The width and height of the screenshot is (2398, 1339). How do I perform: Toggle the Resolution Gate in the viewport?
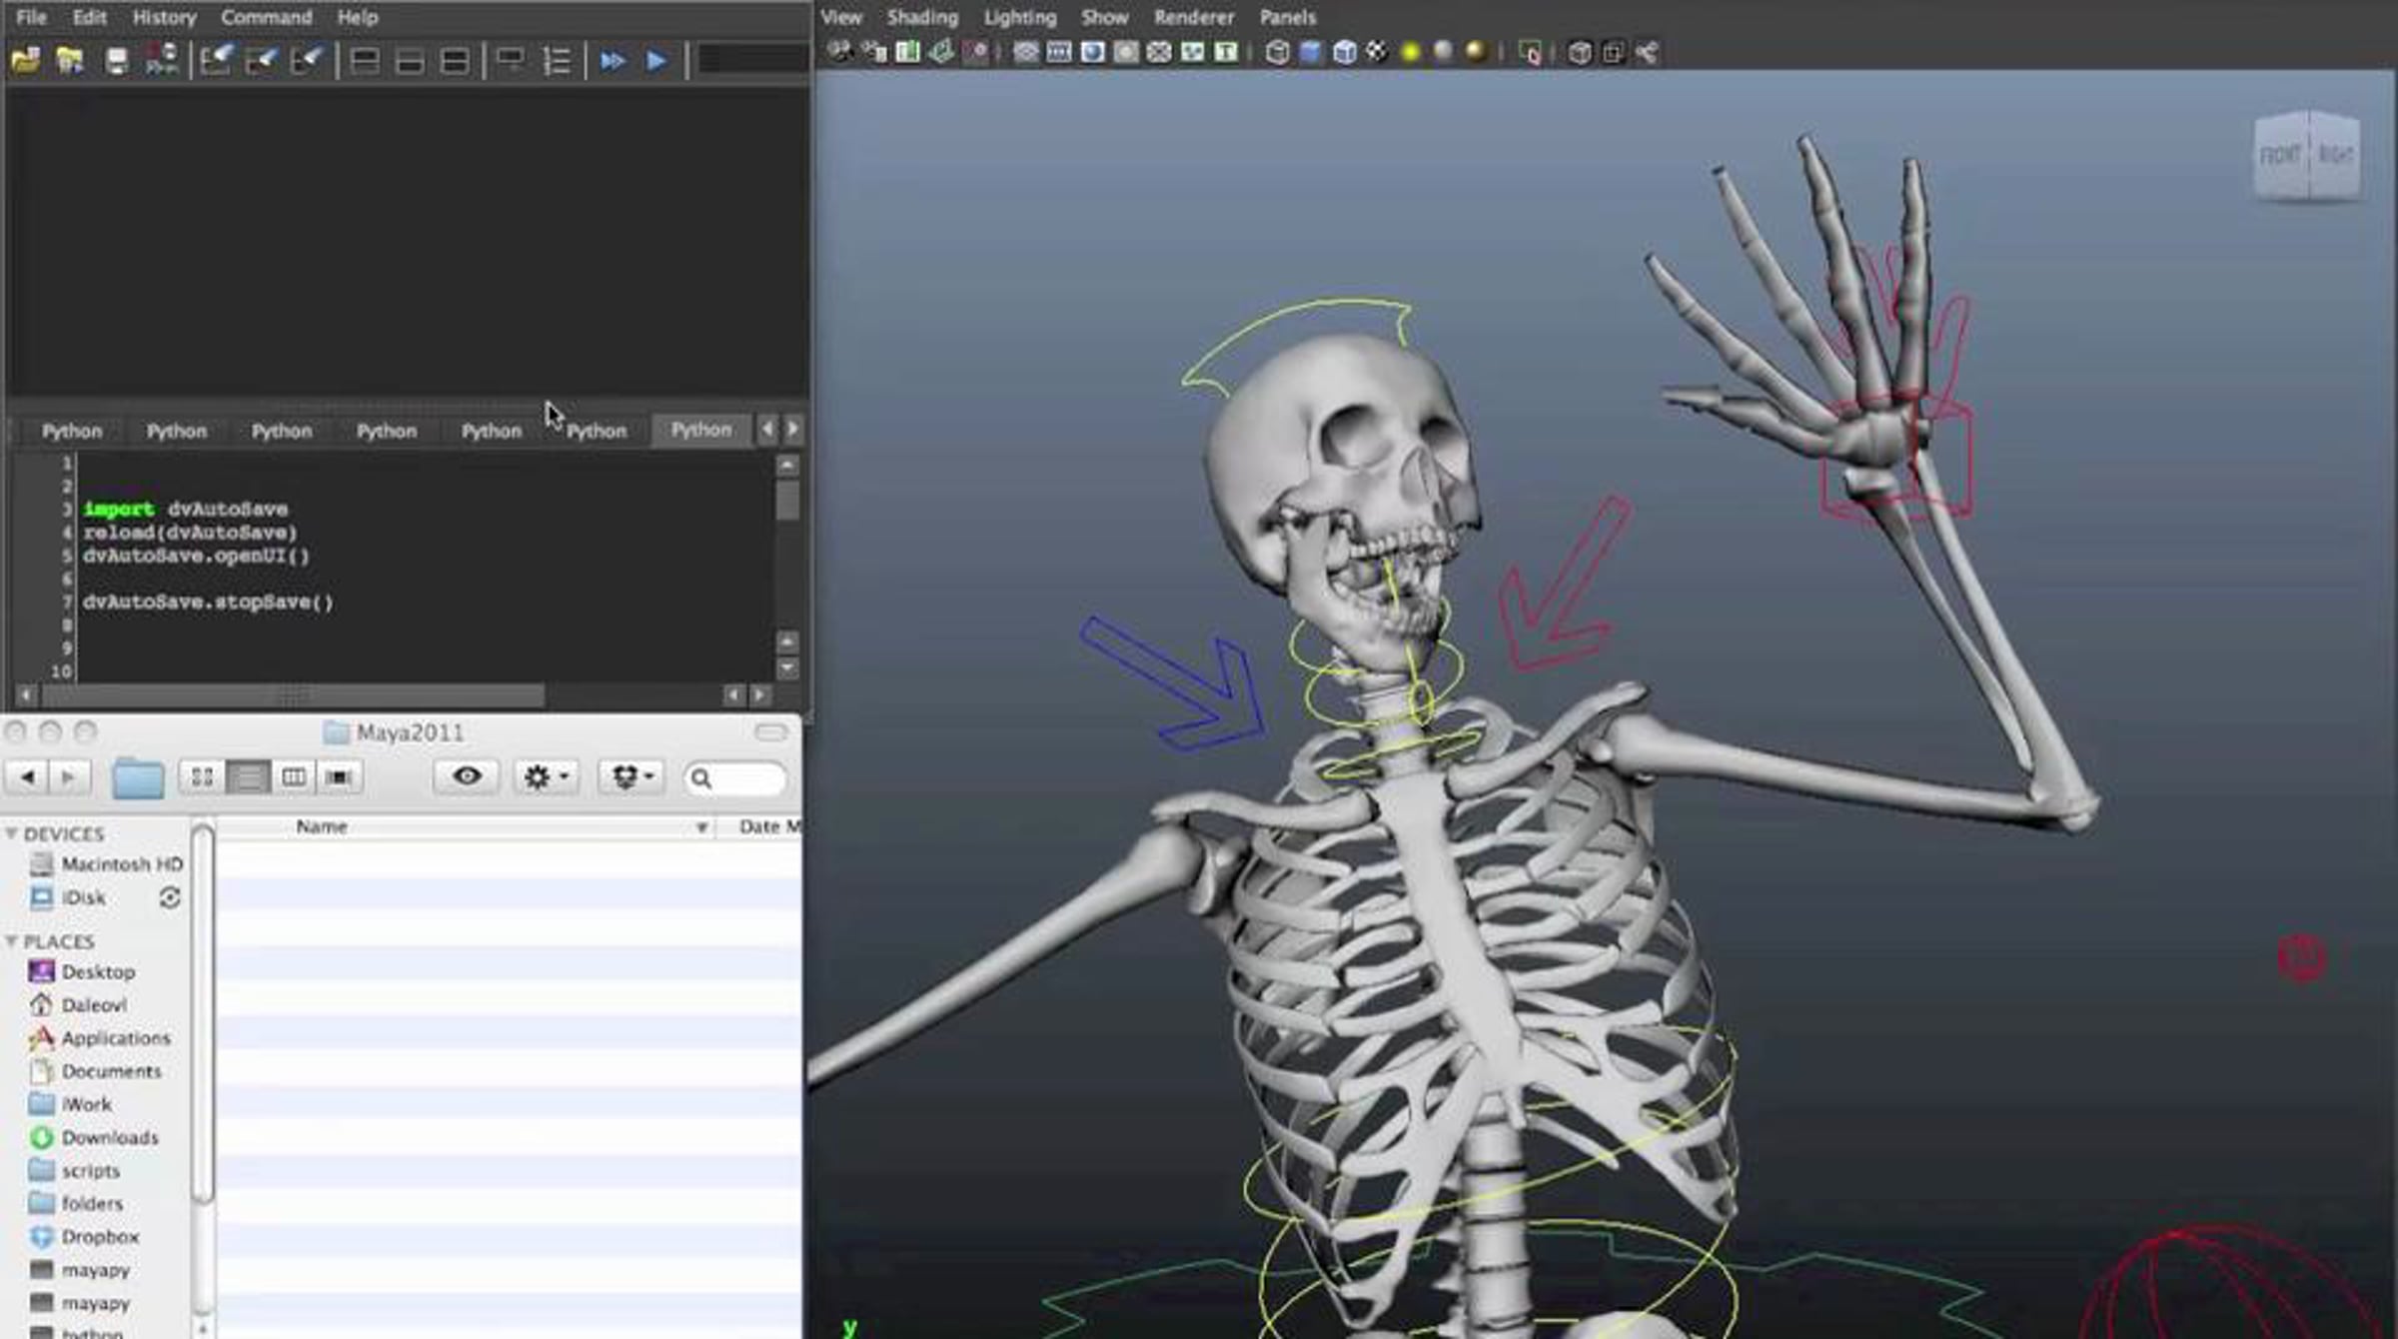click(1092, 52)
